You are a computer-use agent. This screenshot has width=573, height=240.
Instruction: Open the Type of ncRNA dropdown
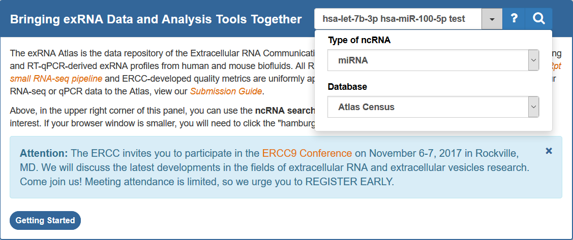click(x=433, y=60)
